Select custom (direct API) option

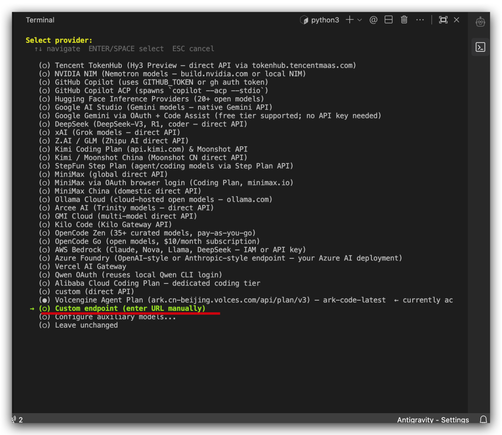pyautogui.click(x=86, y=291)
